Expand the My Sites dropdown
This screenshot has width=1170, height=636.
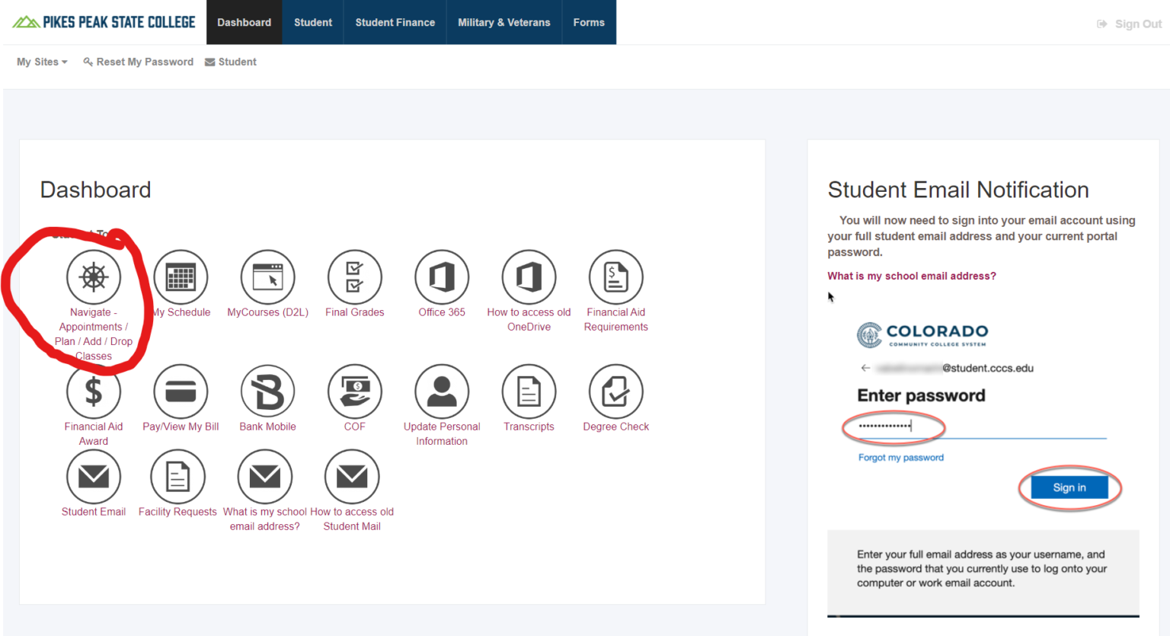(x=42, y=62)
